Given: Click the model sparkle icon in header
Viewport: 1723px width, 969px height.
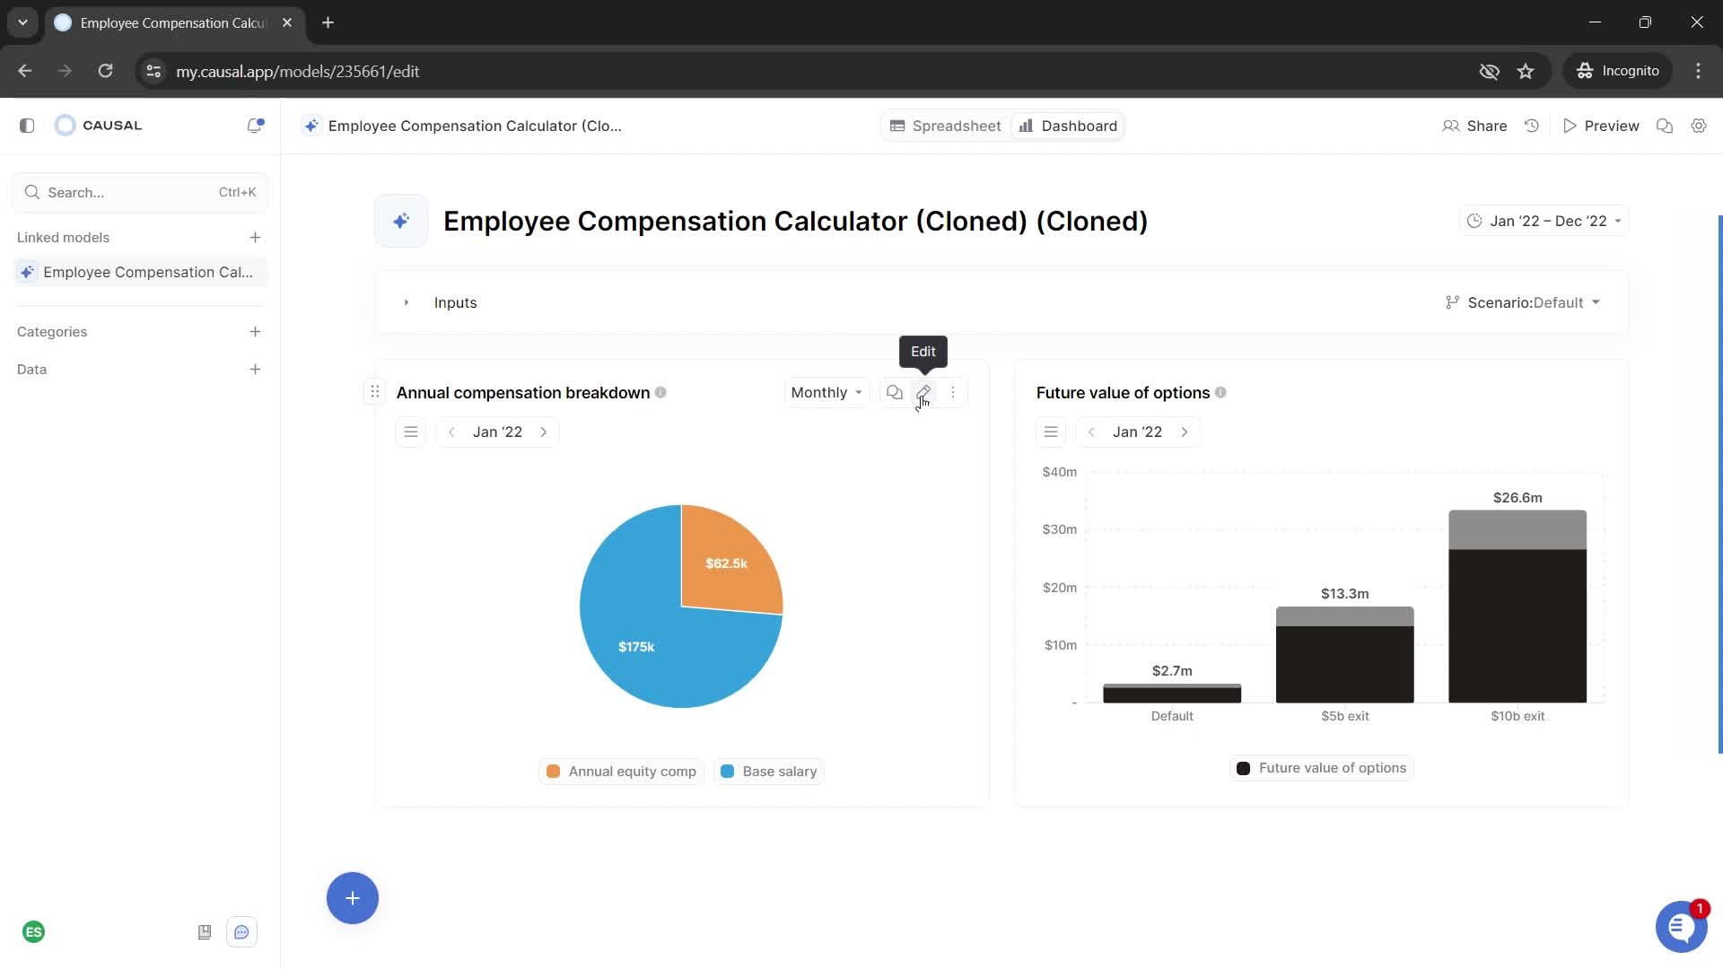Looking at the screenshot, I should pyautogui.click(x=310, y=126).
